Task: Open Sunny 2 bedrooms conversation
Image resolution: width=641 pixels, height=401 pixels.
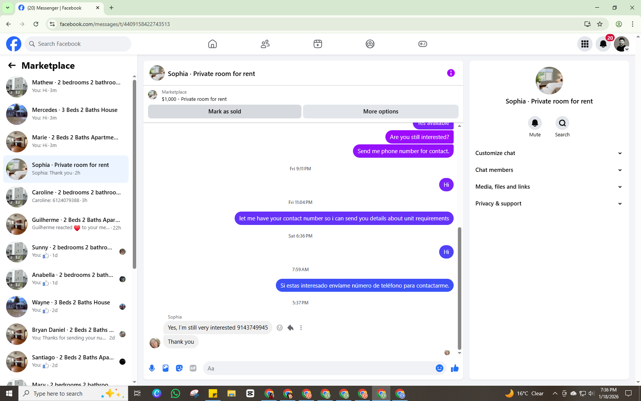Action: (66, 252)
